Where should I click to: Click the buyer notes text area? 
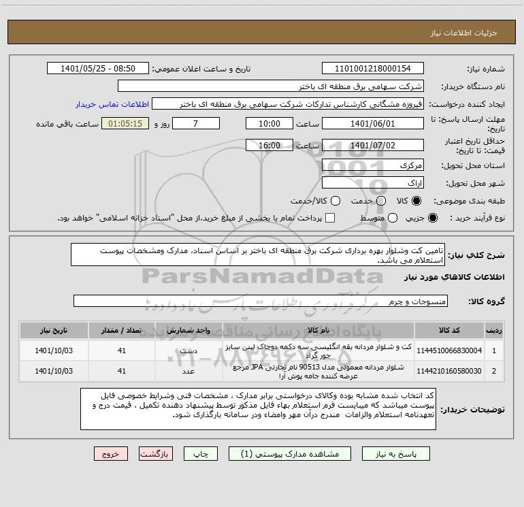[258, 409]
